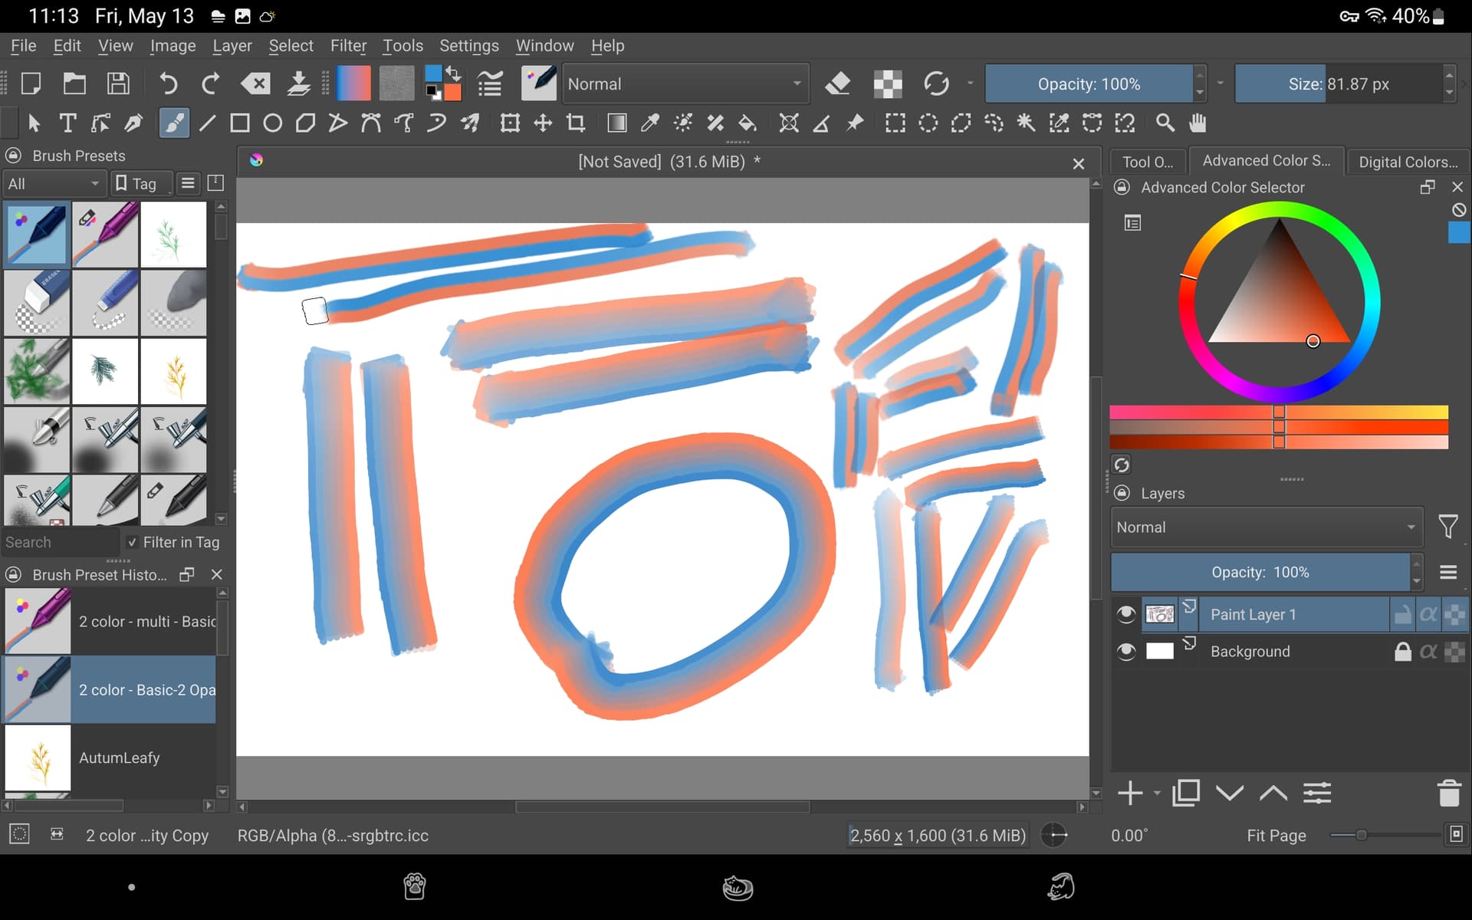The image size is (1472, 920).
Task: Select the Crop tool
Action: tap(576, 123)
